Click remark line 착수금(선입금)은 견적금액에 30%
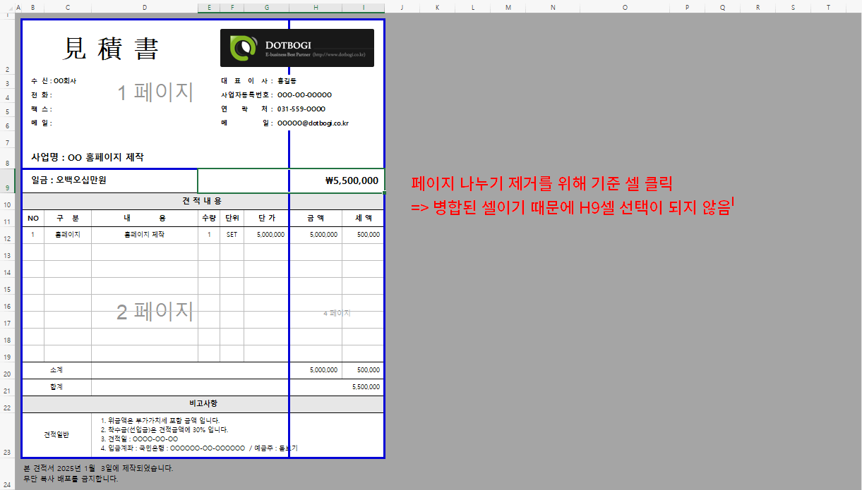862x490 pixels. [x=164, y=429]
